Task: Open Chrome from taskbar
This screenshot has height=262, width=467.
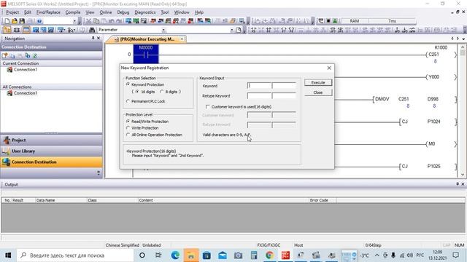Action: pyautogui.click(x=269, y=255)
